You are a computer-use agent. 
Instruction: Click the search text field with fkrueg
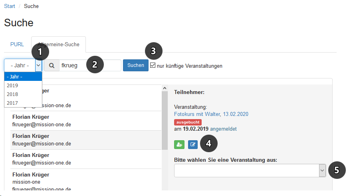click(x=90, y=66)
